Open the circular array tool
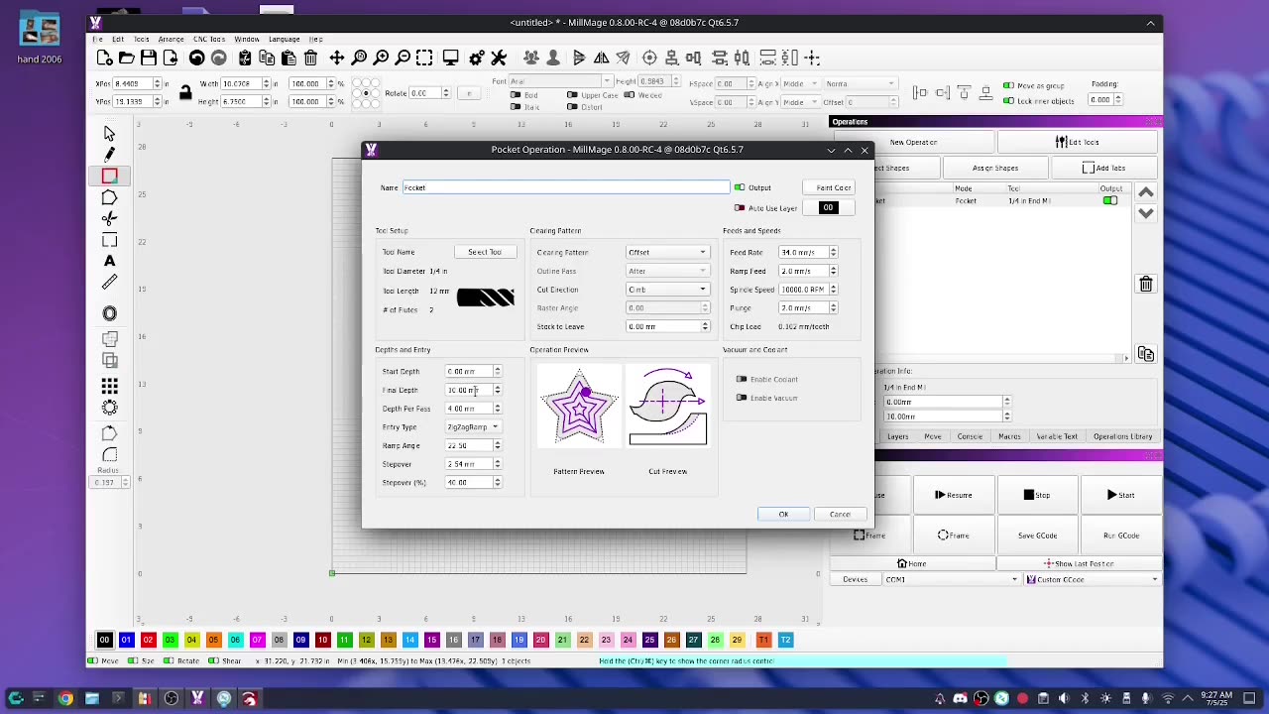This screenshot has height=714, width=1269. tap(109, 407)
